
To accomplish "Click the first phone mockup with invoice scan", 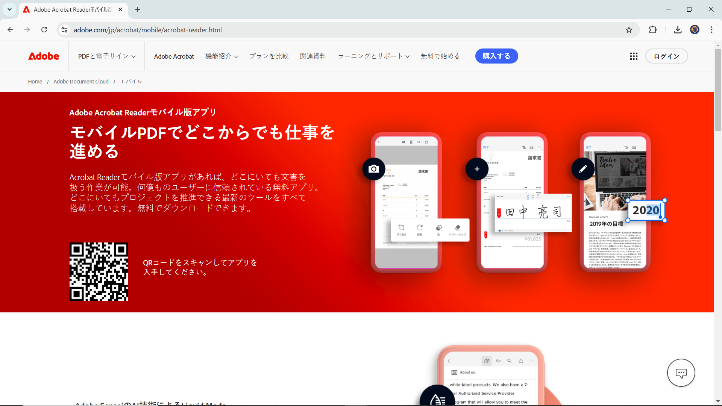I will click(406, 202).
